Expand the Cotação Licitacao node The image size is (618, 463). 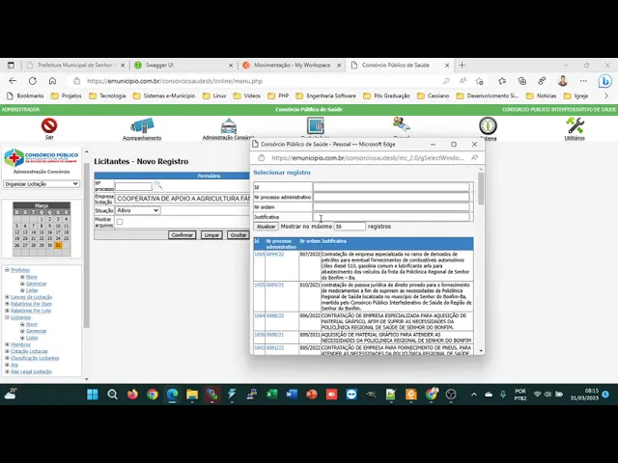click(x=7, y=351)
